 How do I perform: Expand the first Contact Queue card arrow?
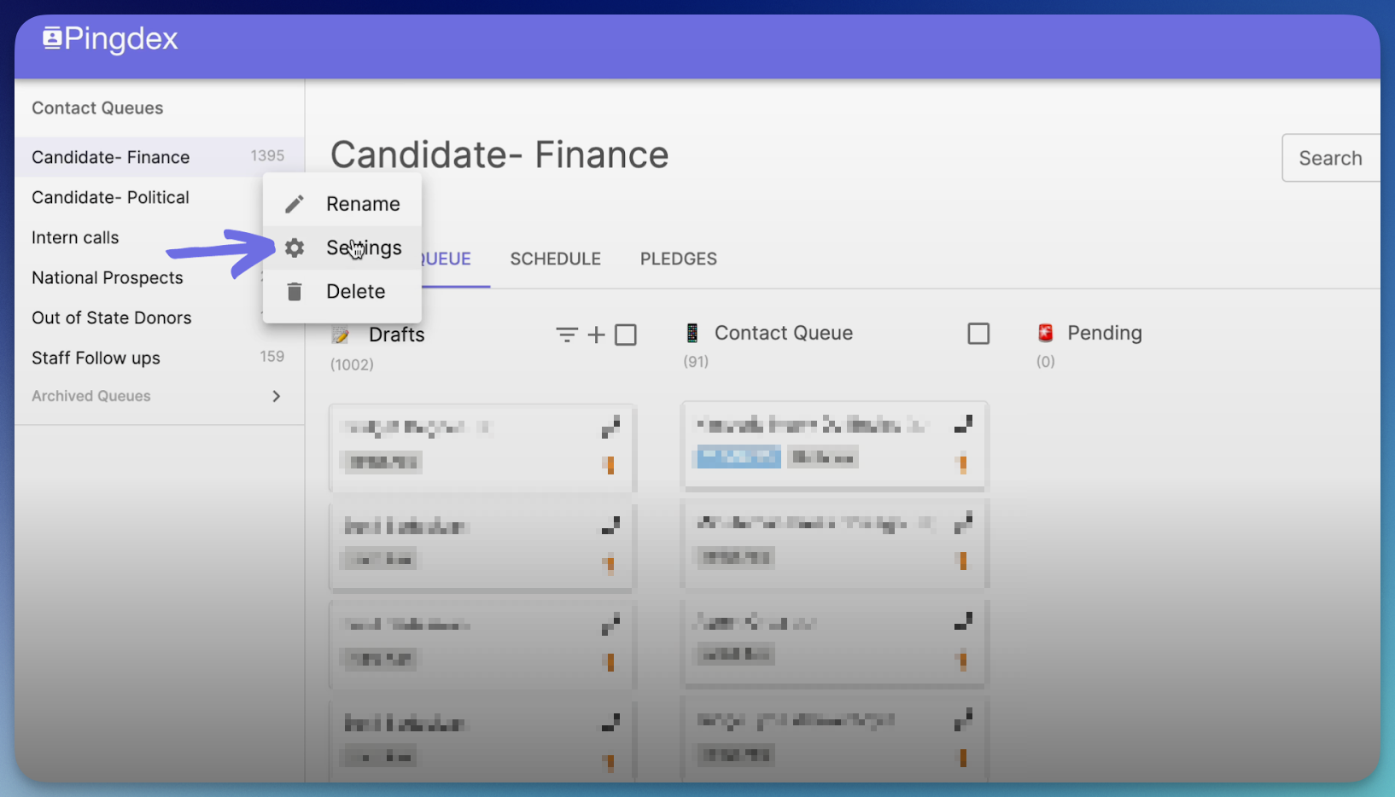point(963,423)
